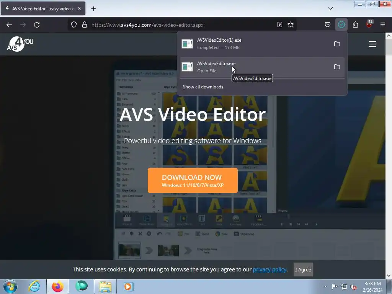Open a new browser tab

[93, 8]
